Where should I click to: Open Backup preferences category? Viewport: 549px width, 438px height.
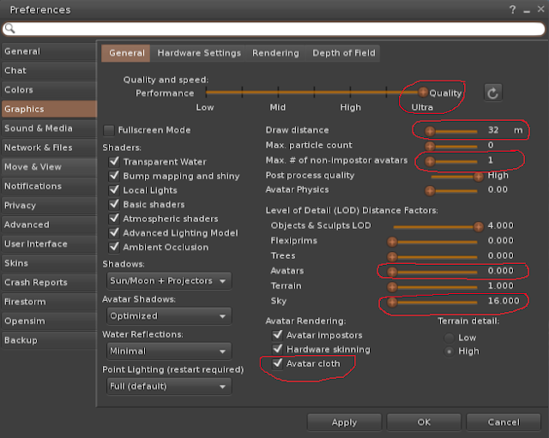[x=49, y=340]
